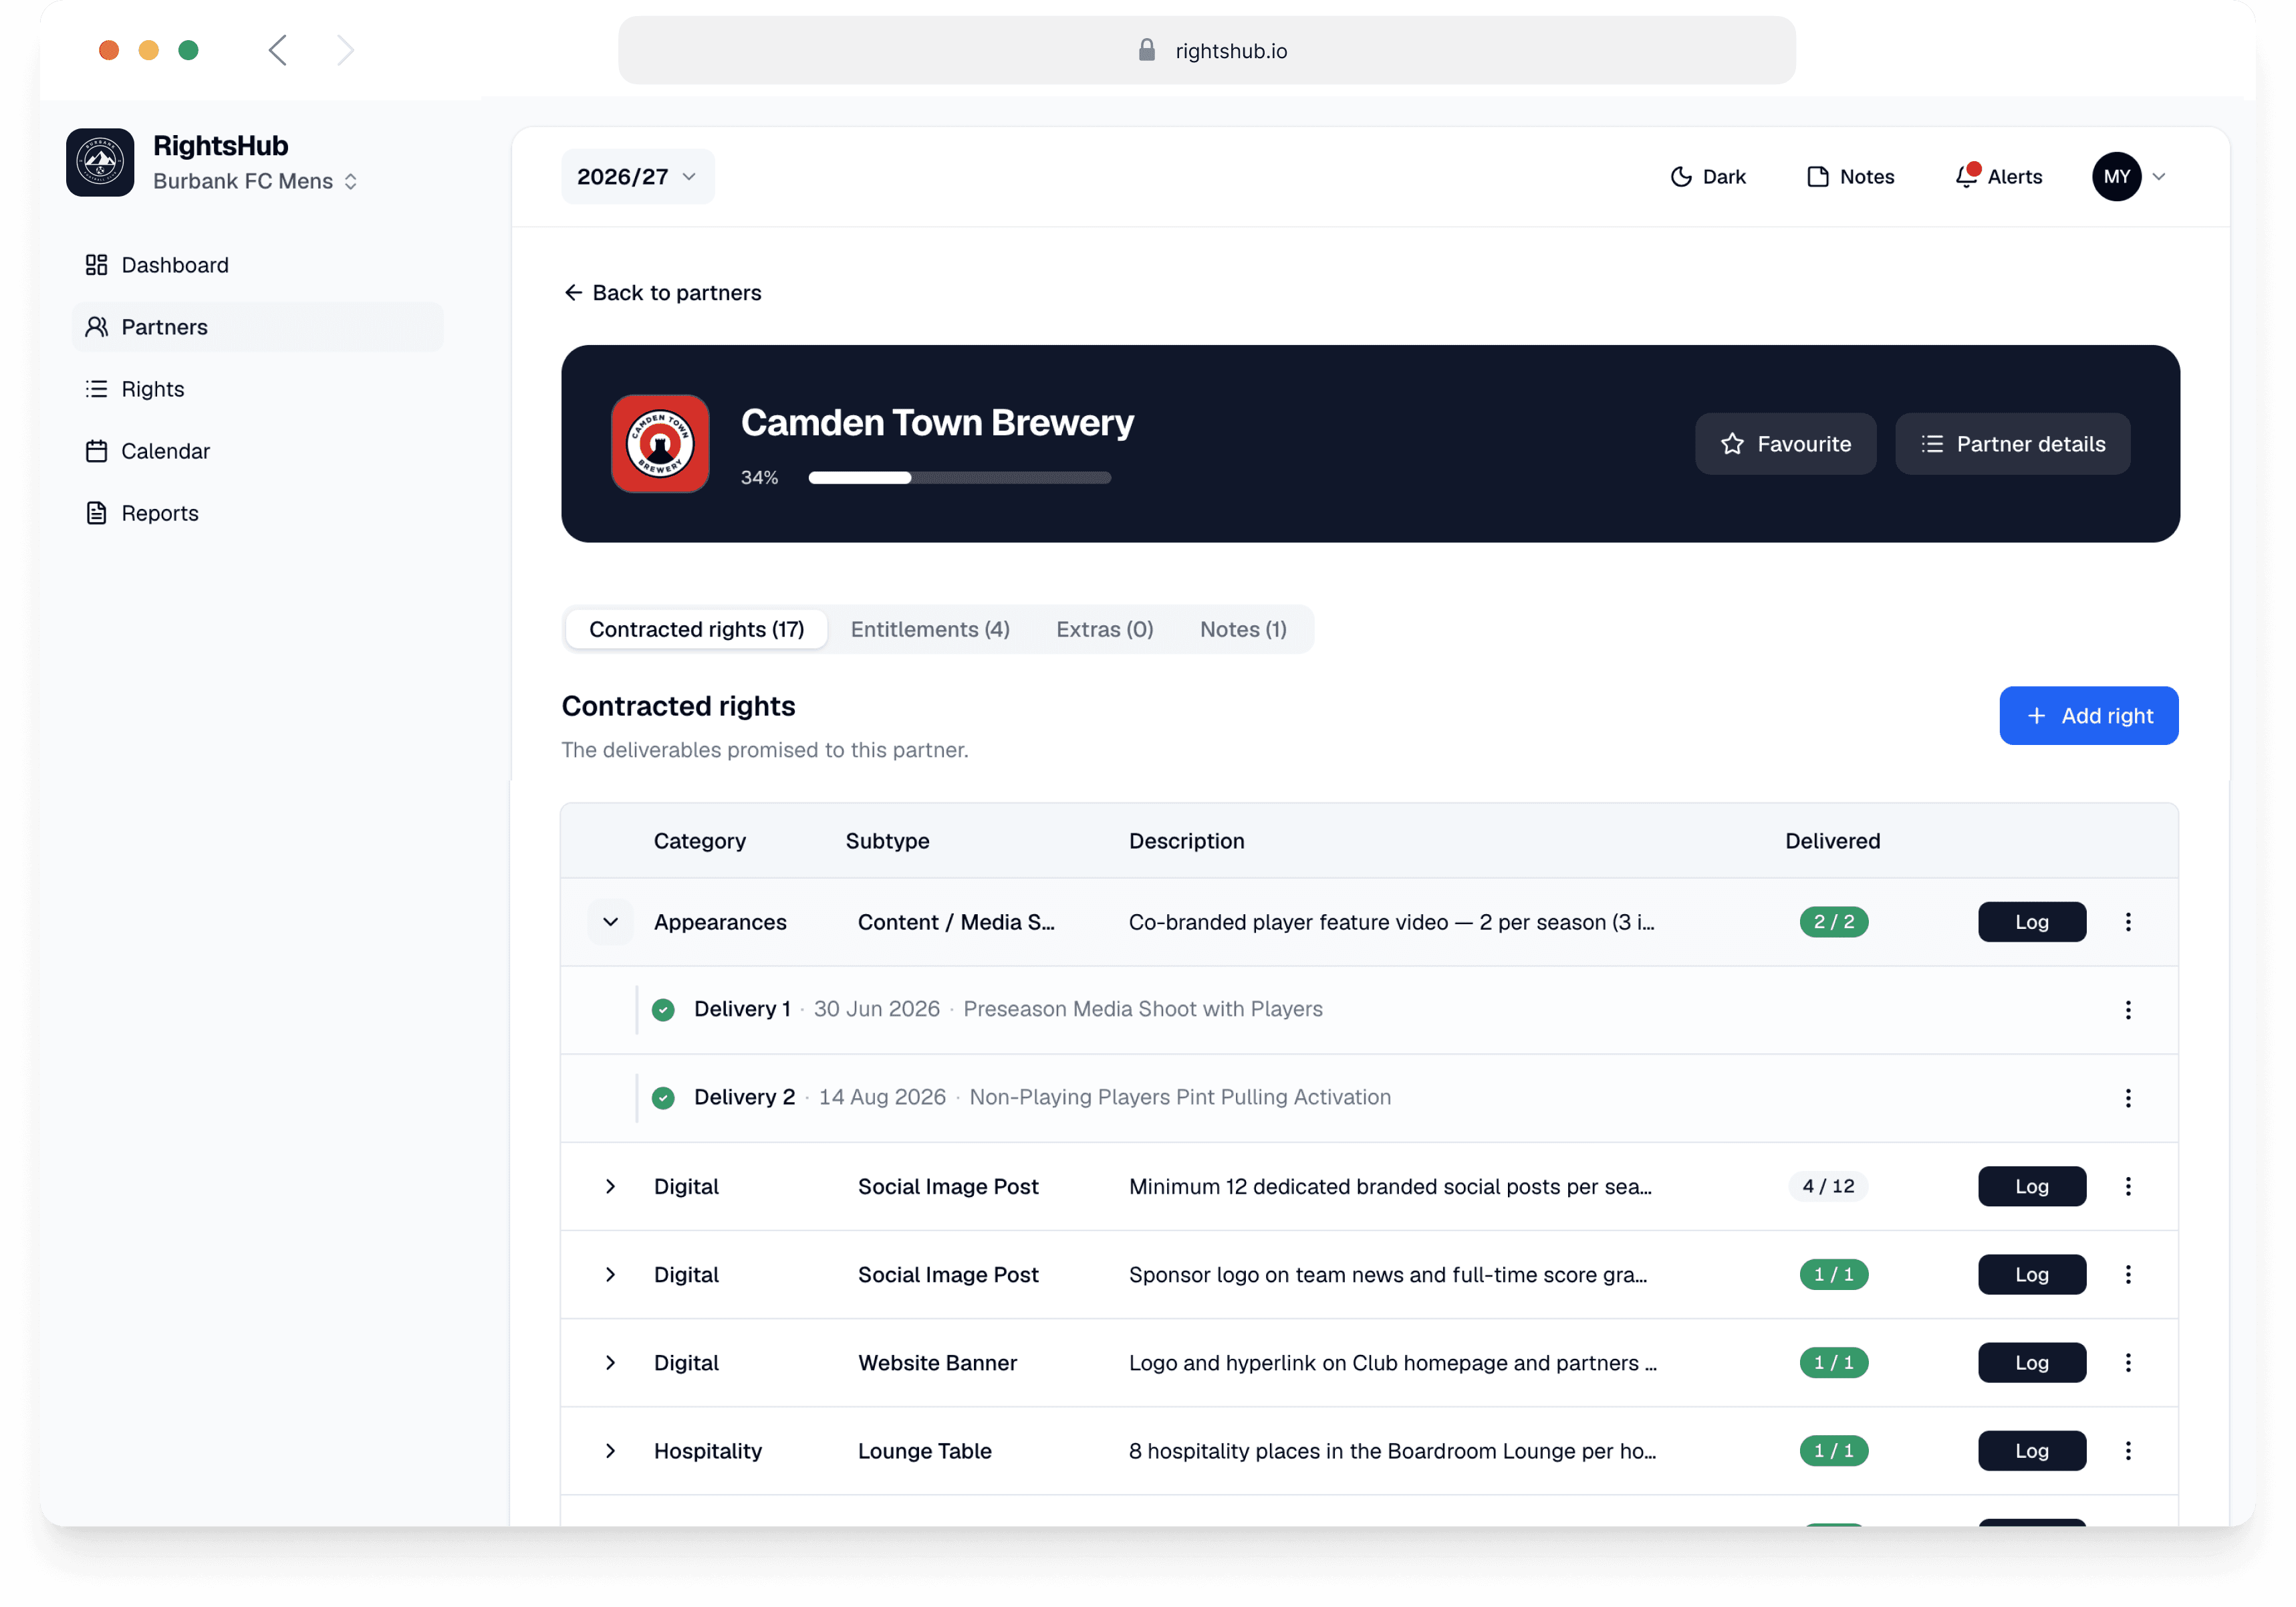Open options for Sponsor logo row

pos(2128,1274)
